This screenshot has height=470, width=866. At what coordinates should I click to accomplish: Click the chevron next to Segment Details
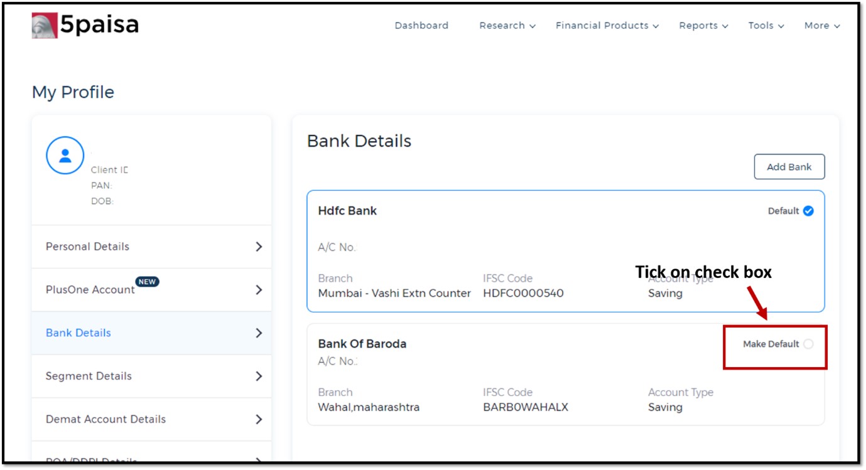259,377
